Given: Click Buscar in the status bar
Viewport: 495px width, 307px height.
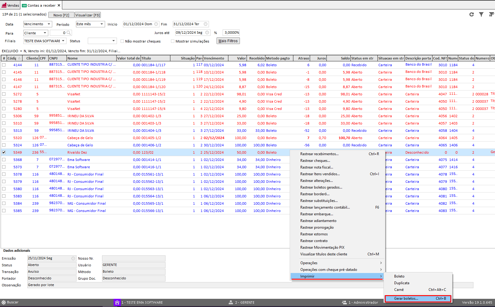Looking at the screenshot, I should [x=13, y=302].
